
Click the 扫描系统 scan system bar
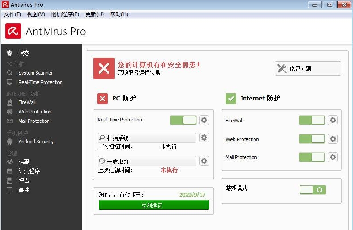(147, 138)
